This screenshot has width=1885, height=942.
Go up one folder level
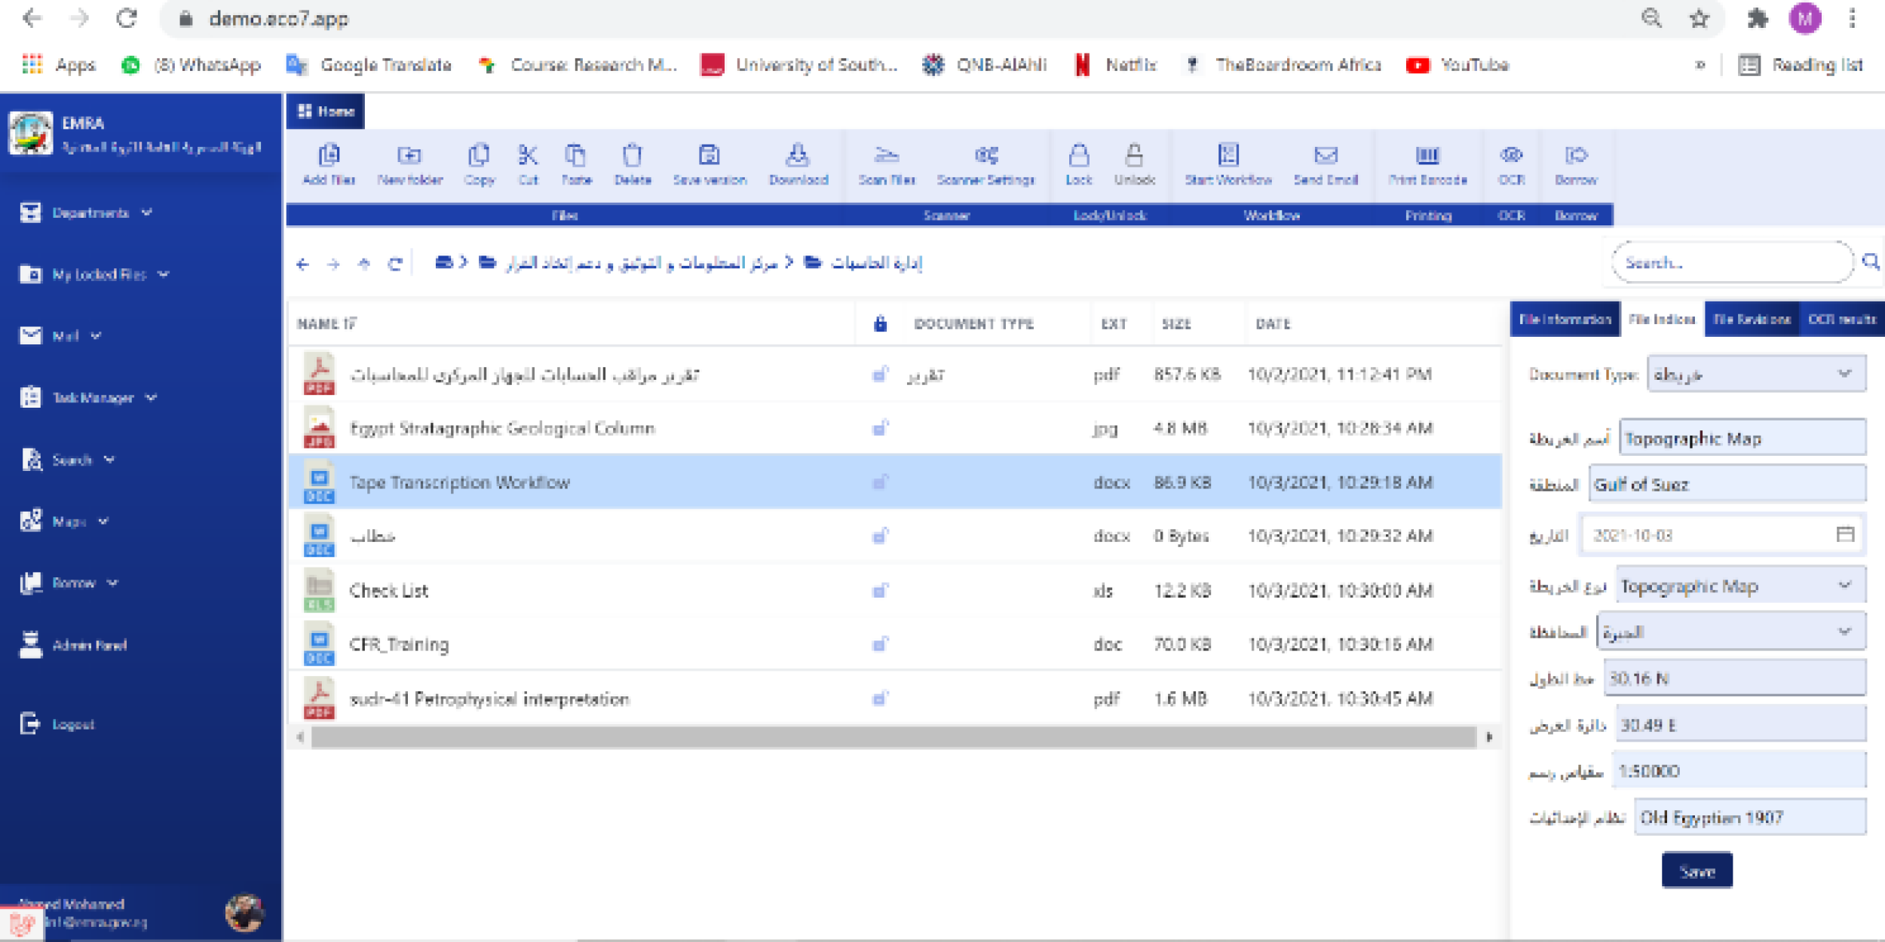pyautogui.click(x=364, y=264)
